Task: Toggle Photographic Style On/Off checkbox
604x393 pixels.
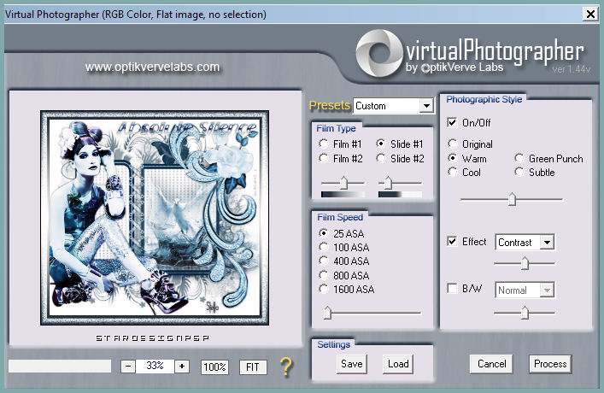Action: [x=452, y=122]
